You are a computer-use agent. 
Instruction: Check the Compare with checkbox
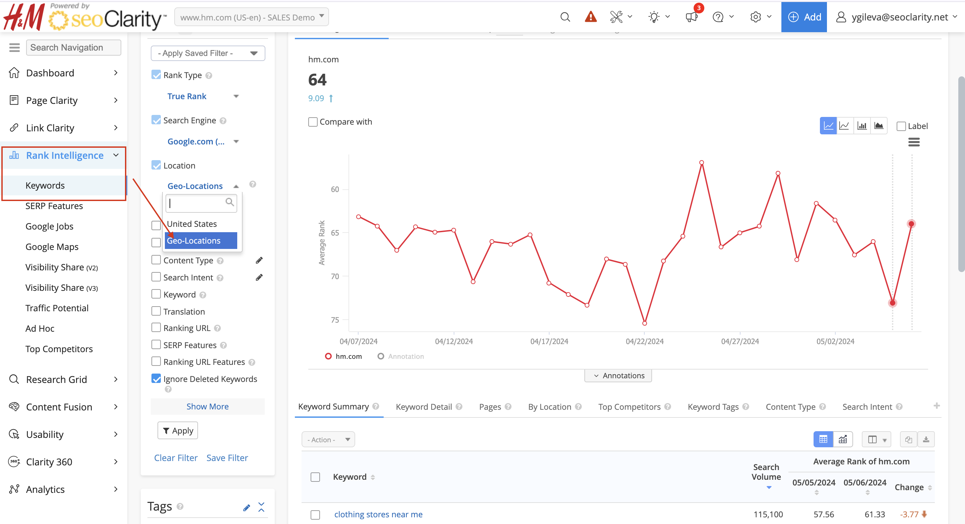tap(313, 122)
